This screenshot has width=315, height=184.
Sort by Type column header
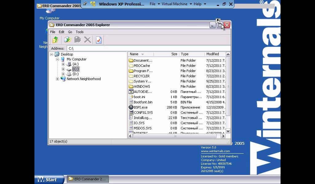pos(192,54)
